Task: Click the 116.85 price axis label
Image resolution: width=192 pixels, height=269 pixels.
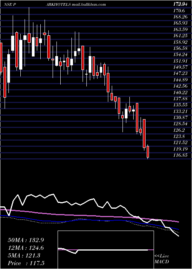Action: coord(181,155)
